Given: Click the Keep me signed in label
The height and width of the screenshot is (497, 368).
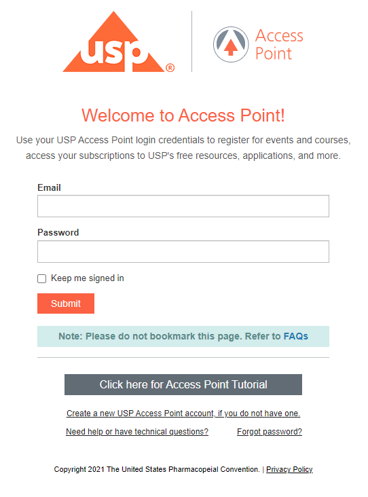Looking at the screenshot, I should tap(88, 278).
